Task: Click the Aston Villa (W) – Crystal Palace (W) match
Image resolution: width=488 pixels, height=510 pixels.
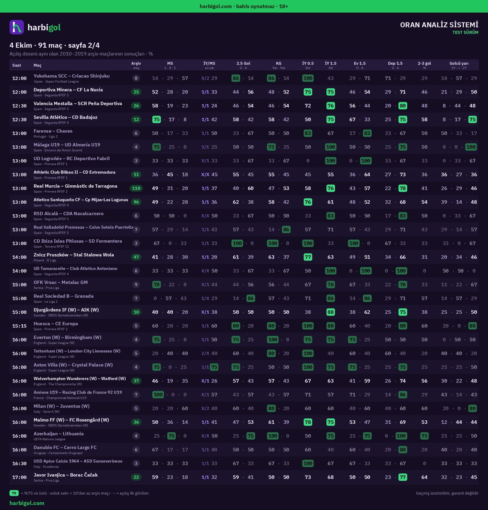Action: click(73, 365)
